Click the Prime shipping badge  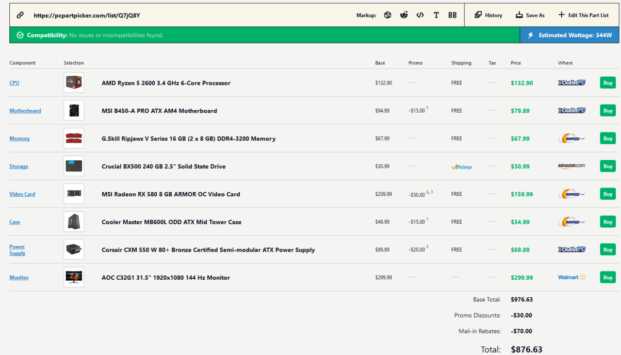tap(461, 167)
